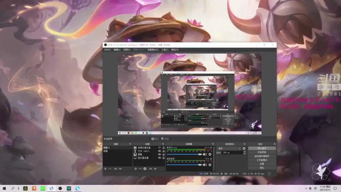Adjust the 桌面音频 volume slider
This screenshot has height=192, width=341.
pyautogui.click(x=184, y=165)
